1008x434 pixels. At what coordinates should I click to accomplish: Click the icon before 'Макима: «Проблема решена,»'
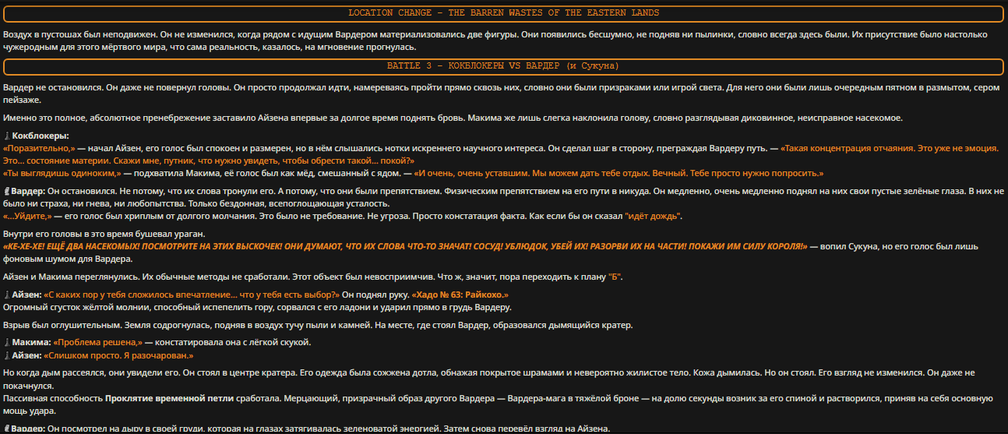7,343
